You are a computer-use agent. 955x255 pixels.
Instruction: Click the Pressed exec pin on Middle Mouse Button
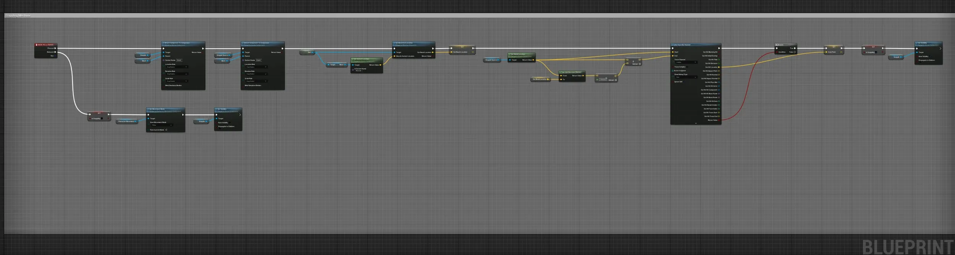pyautogui.click(x=55, y=48)
